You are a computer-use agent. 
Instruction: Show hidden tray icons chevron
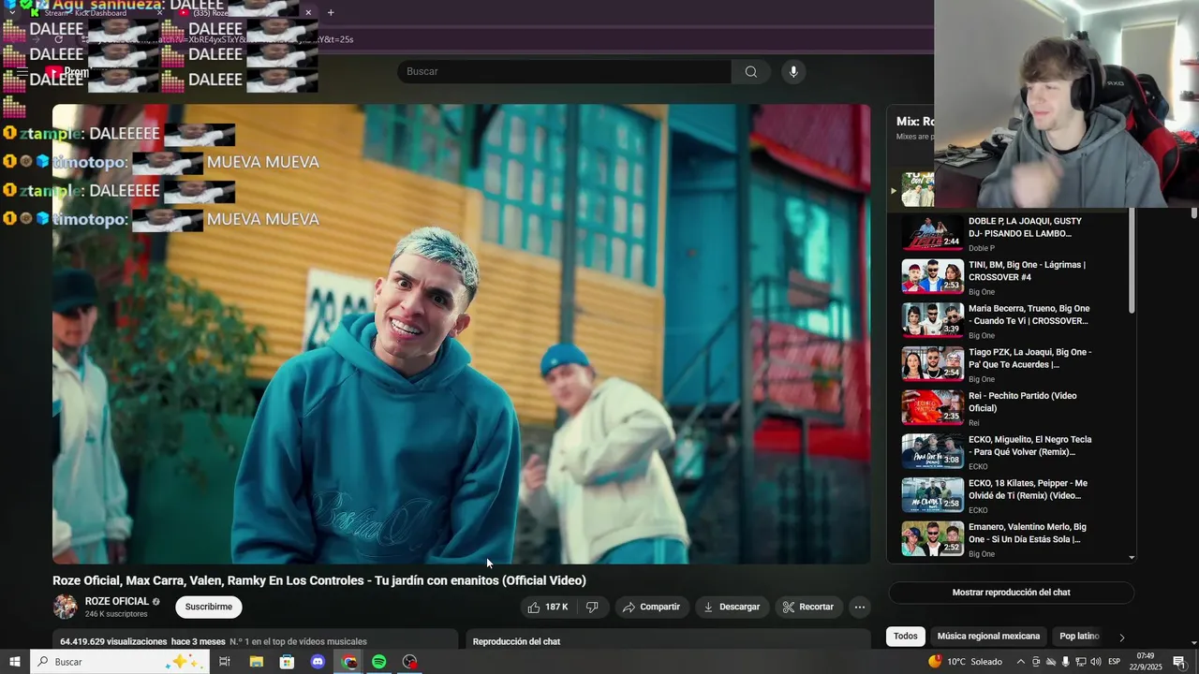(1020, 662)
